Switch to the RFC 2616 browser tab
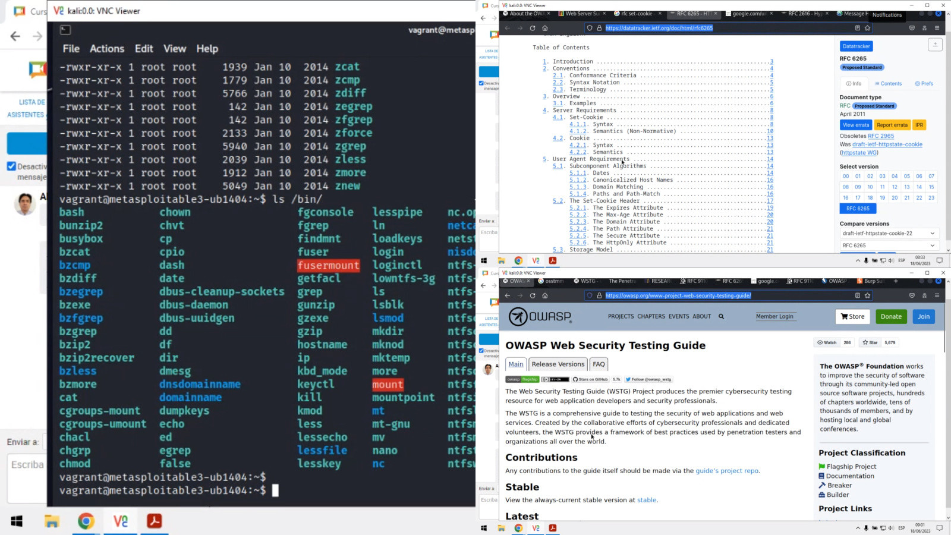The height and width of the screenshot is (535, 951). [805, 14]
